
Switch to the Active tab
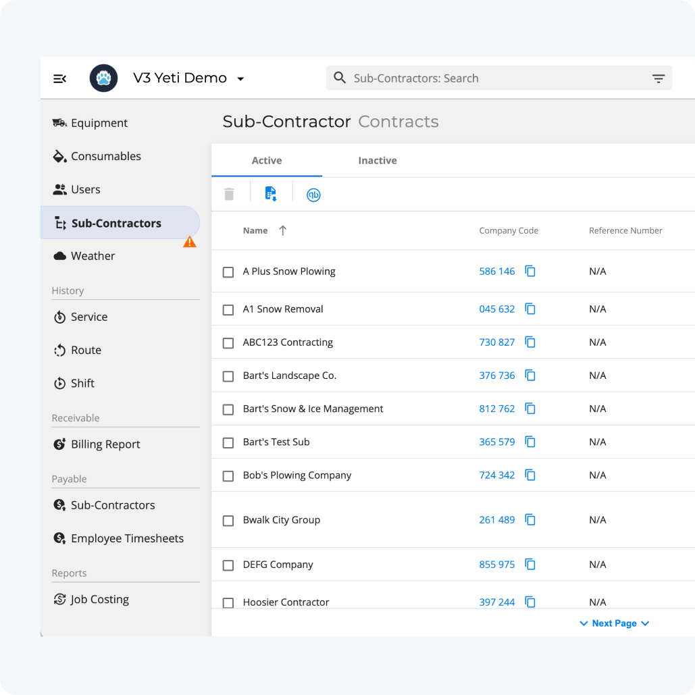point(267,161)
